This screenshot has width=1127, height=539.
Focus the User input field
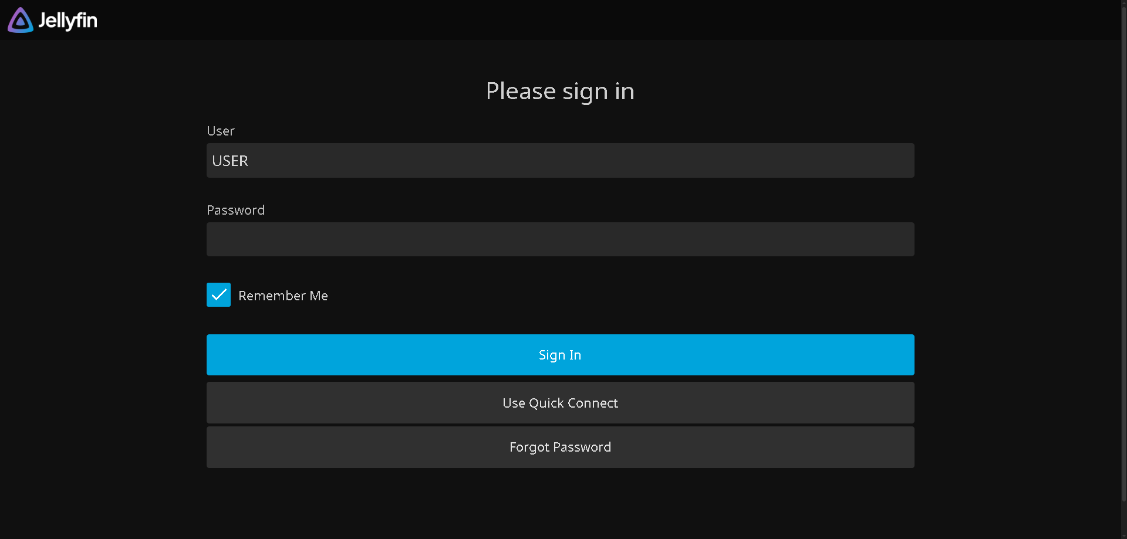[x=560, y=160]
